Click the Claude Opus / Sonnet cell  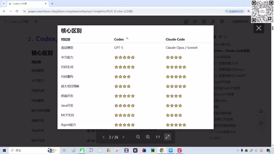click(x=182, y=47)
